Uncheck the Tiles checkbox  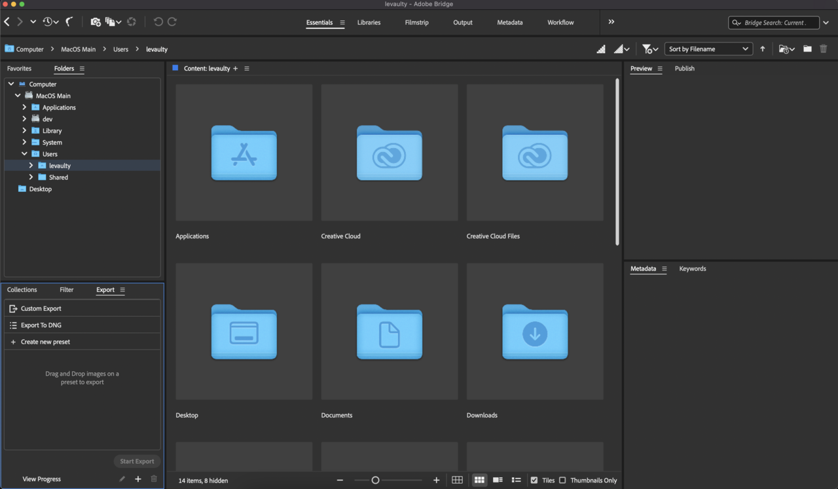coord(534,480)
